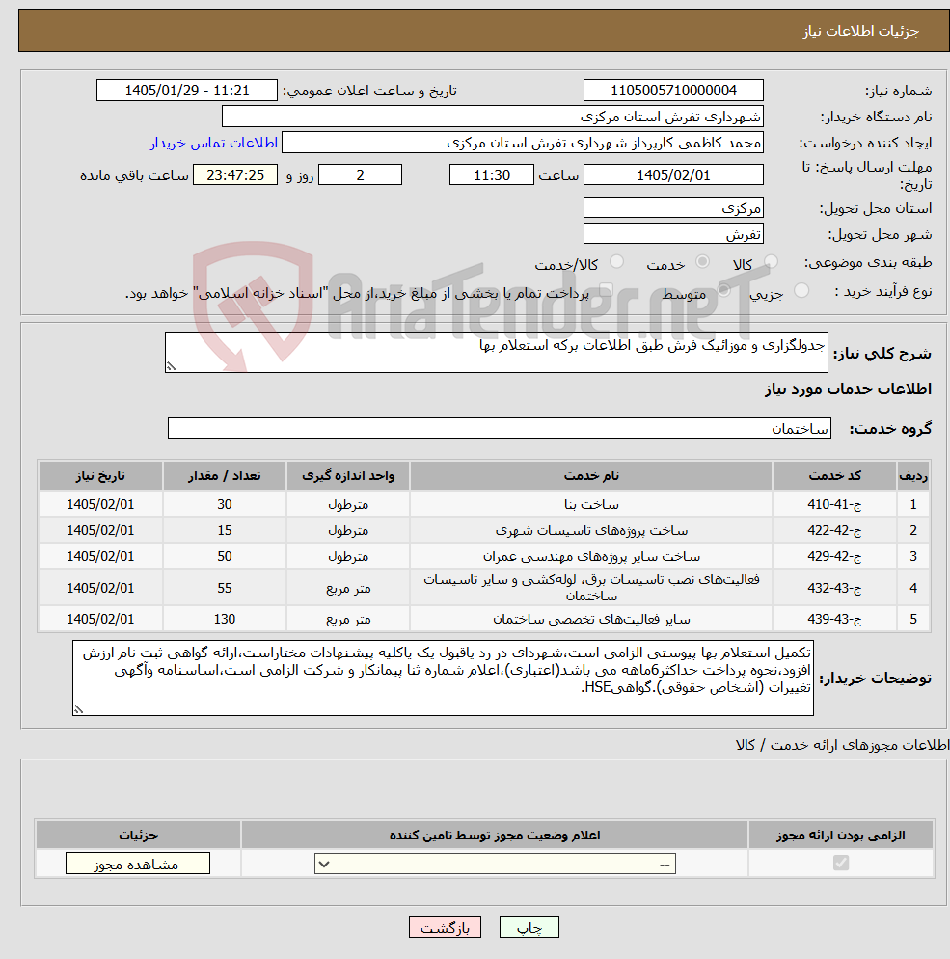Click the deadline time 11:30 field
The height and width of the screenshot is (959, 950).
(492, 174)
